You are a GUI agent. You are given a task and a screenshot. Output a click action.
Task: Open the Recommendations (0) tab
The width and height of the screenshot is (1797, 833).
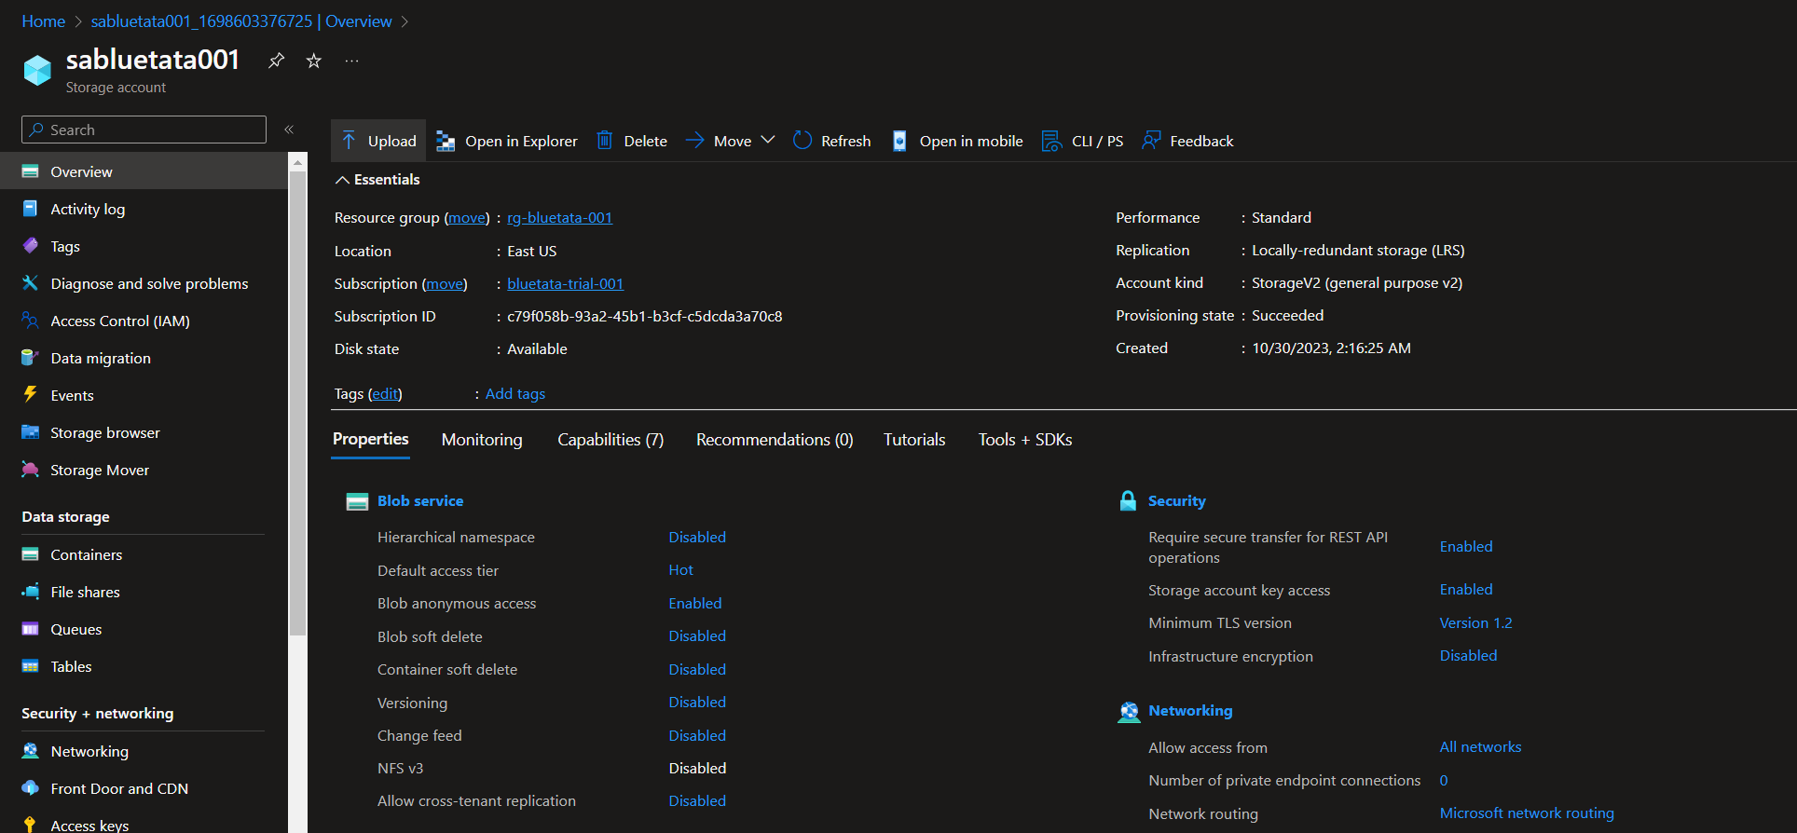coord(775,440)
